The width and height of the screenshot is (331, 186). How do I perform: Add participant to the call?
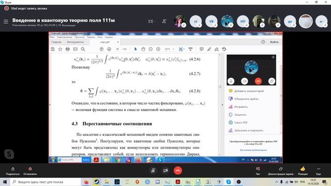[x=164, y=21]
